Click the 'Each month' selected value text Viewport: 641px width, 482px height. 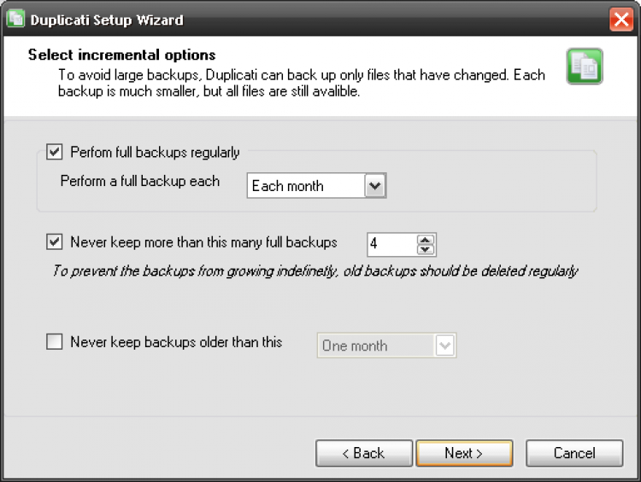pyautogui.click(x=287, y=186)
